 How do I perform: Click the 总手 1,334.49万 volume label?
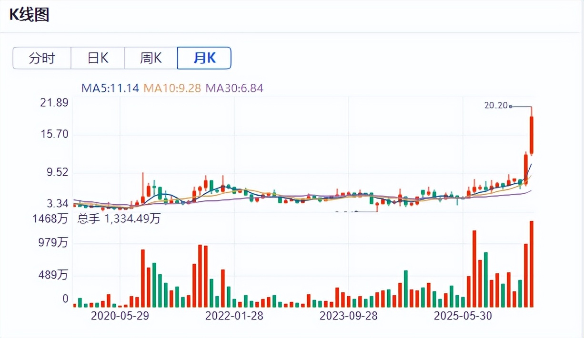119,219
